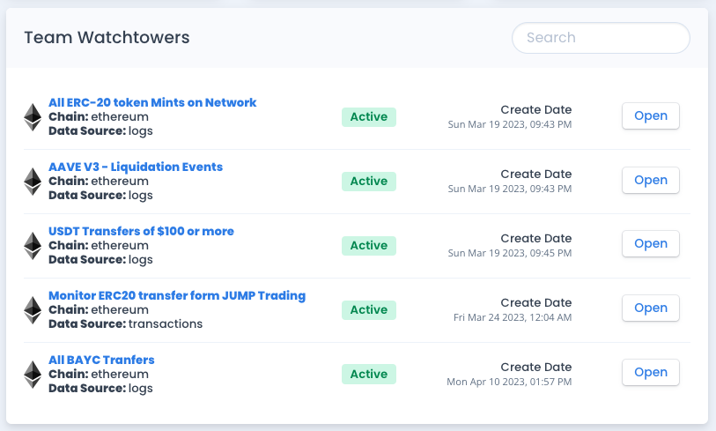Hit Open button for All BAYC Tranfers

click(x=650, y=373)
